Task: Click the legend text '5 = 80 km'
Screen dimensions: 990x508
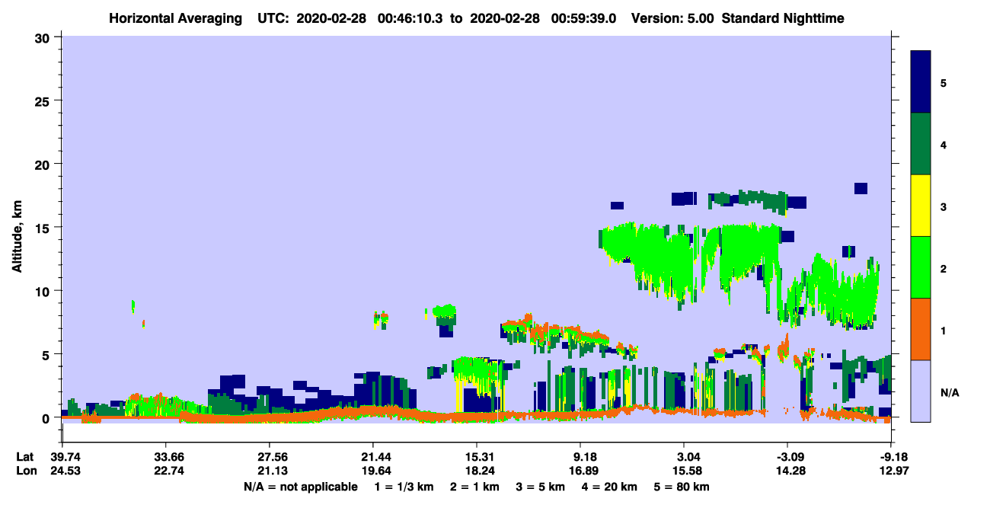Action: tap(682, 487)
